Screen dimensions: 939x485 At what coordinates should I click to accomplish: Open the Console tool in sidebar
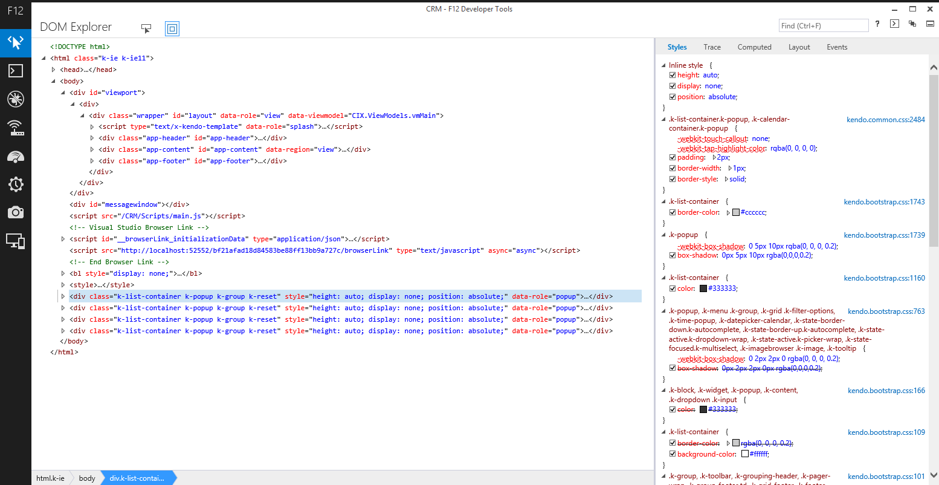(x=16, y=71)
